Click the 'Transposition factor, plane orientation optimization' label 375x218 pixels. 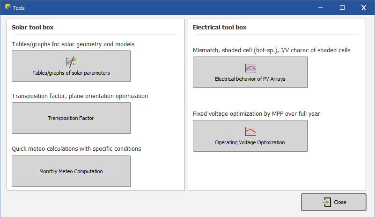click(x=80, y=96)
